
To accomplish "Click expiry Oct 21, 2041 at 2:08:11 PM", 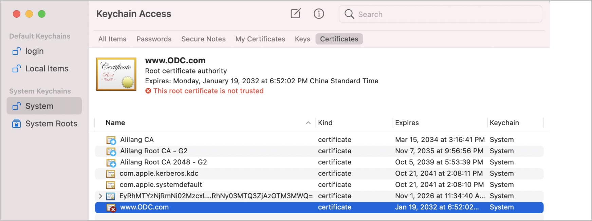I will pos(439,173).
